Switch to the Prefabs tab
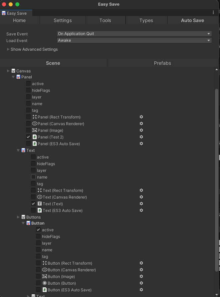Screen dimensions: 220x297 tap(162, 63)
